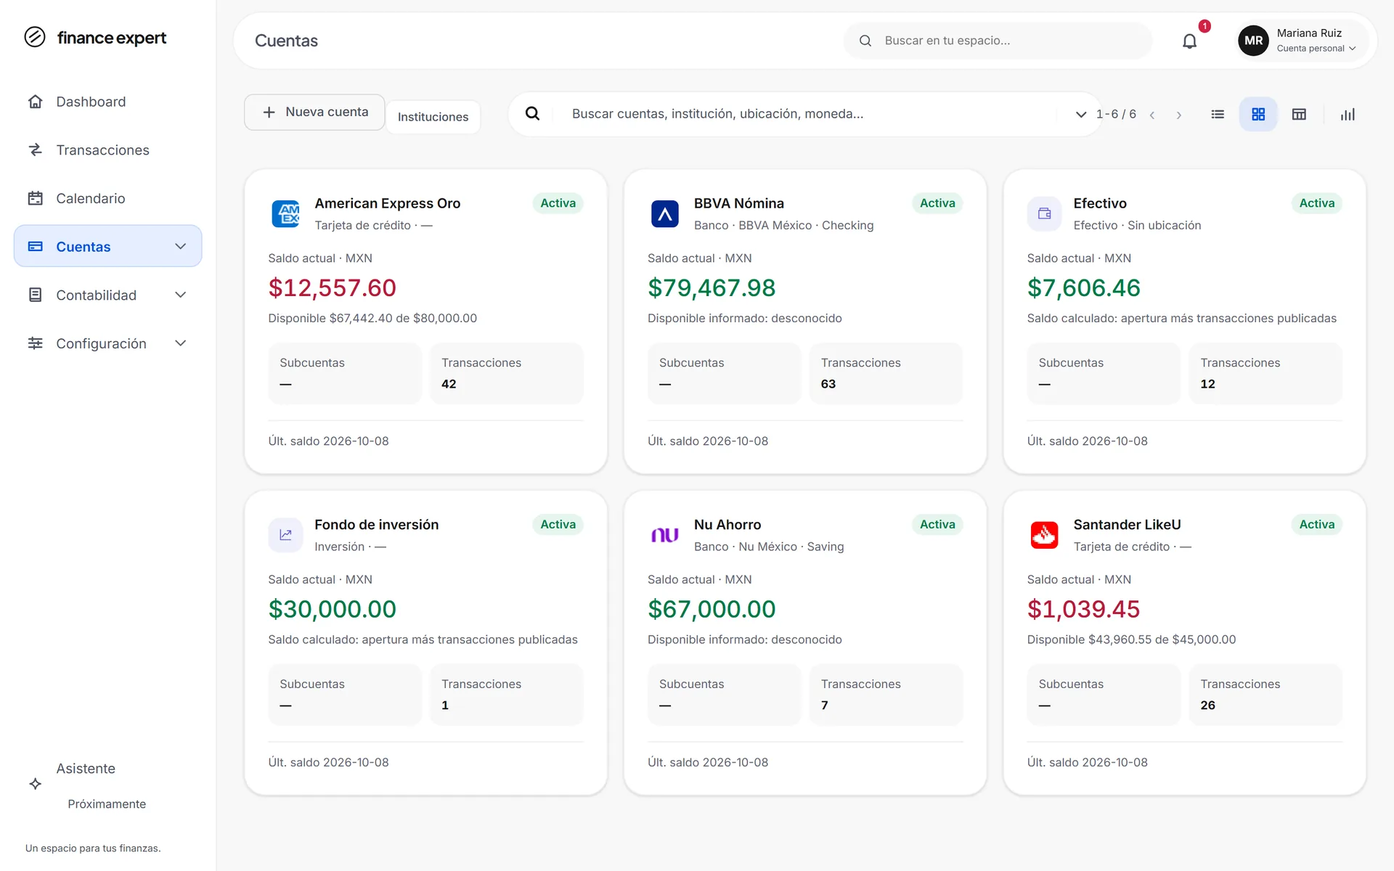Click Efectivo Transacciones 12 box

(1265, 373)
